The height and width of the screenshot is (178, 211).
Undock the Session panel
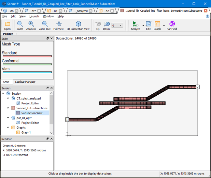click(48, 88)
